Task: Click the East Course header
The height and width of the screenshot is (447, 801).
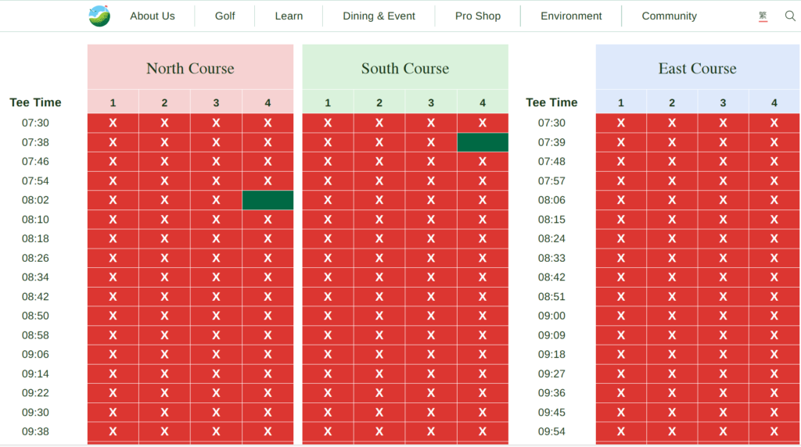Action: click(697, 68)
